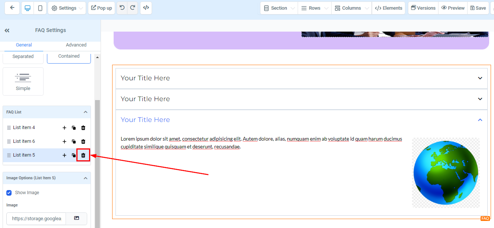The height and width of the screenshot is (228, 494).
Task: Choose the Contained layout option
Action: (x=69, y=56)
